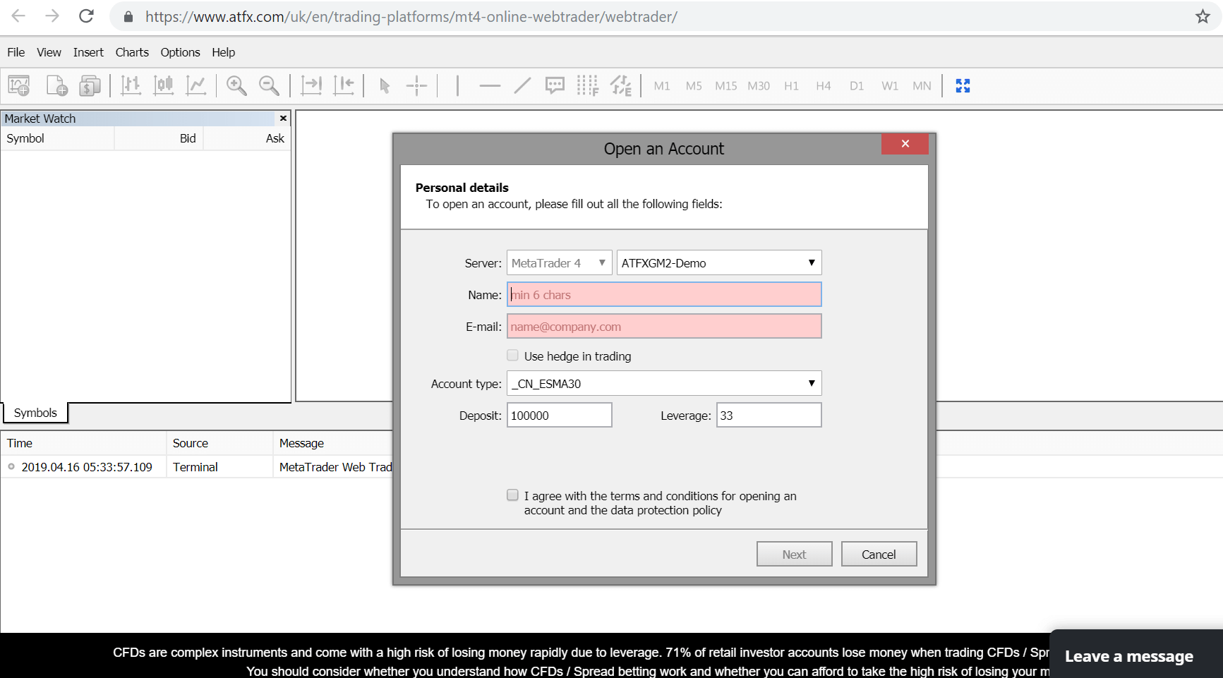This screenshot has height=678, width=1223.
Task: Switch to W1 timeframe
Action: pos(890,86)
